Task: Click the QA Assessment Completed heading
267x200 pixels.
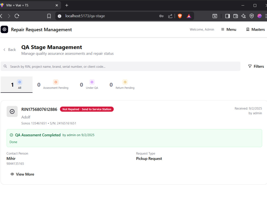Action: click(x=38, y=135)
